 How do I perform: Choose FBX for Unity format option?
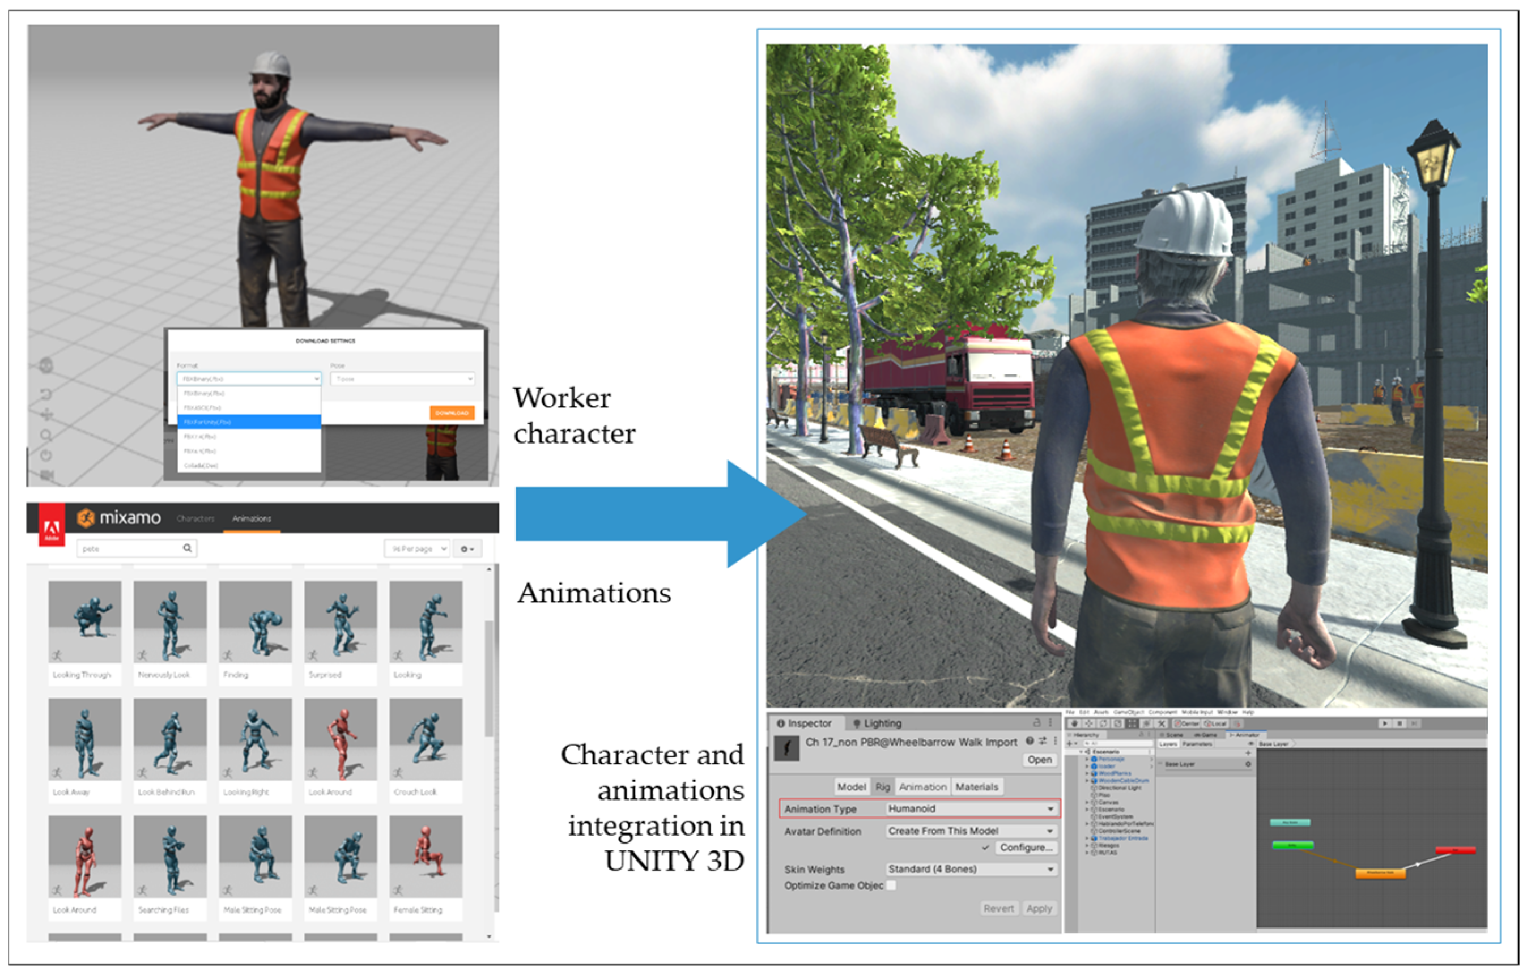pyautogui.click(x=249, y=421)
